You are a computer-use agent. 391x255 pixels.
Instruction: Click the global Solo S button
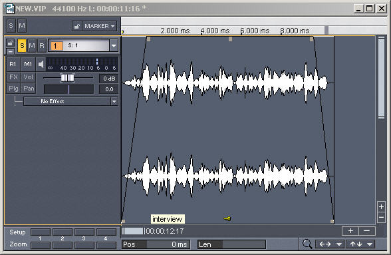click(11, 26)
